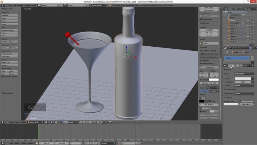Select the Material tab in Properties header

[x=250, y=48]
